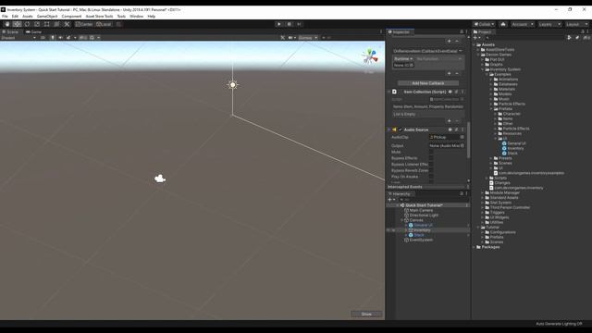Open the Assets menu
The height and width of the screenshot is (333, 592).
tap(28, 17)
